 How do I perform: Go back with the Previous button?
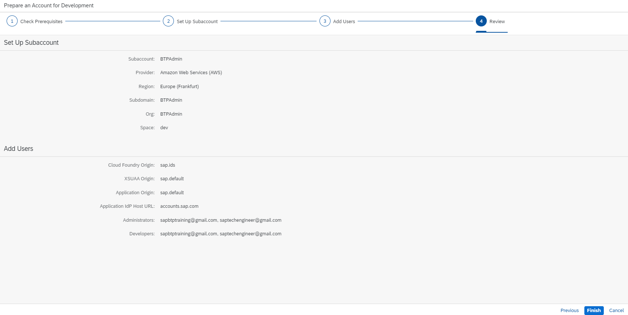[x=569, y=311]
